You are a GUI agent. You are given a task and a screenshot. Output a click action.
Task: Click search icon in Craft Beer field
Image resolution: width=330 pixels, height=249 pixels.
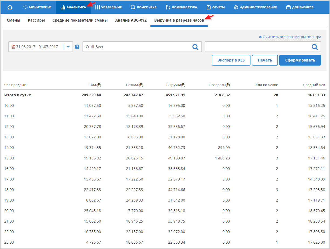195,47
